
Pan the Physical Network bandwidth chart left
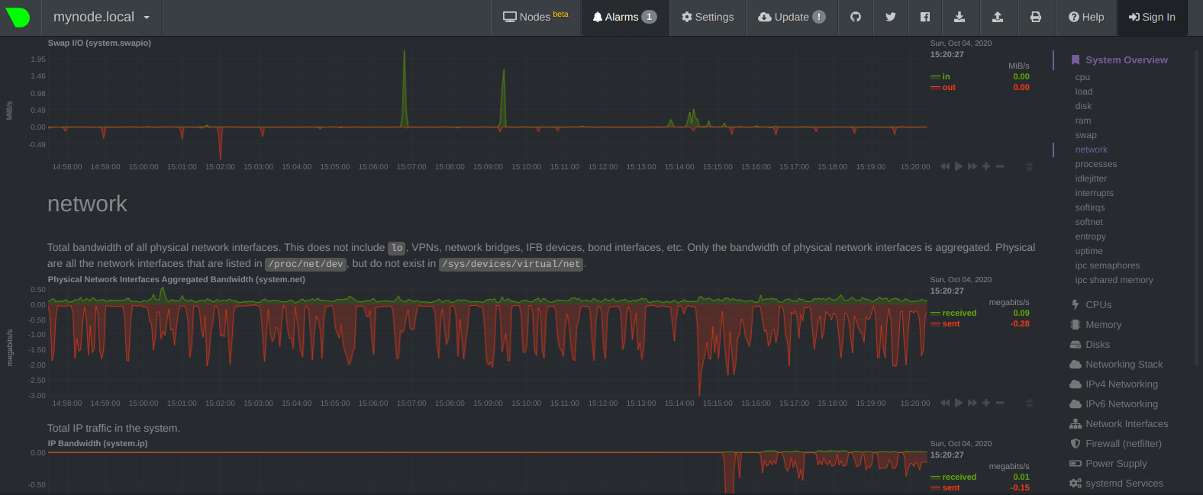(945, 403)
